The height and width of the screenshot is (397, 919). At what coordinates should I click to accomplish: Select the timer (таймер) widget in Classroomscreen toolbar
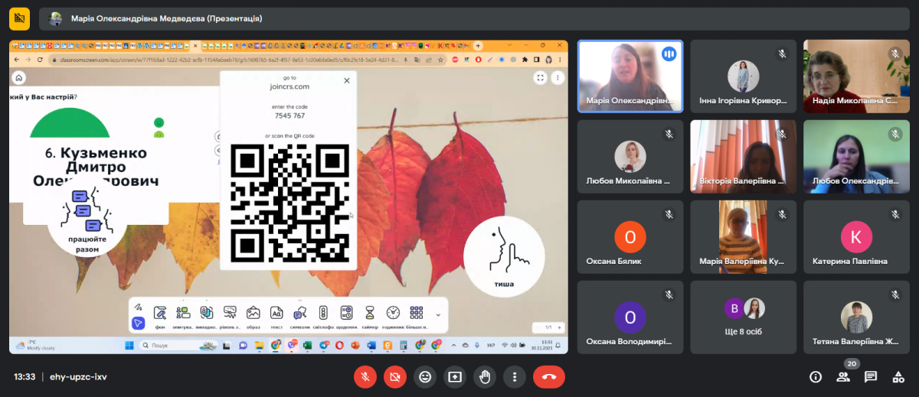click(370, 315)
